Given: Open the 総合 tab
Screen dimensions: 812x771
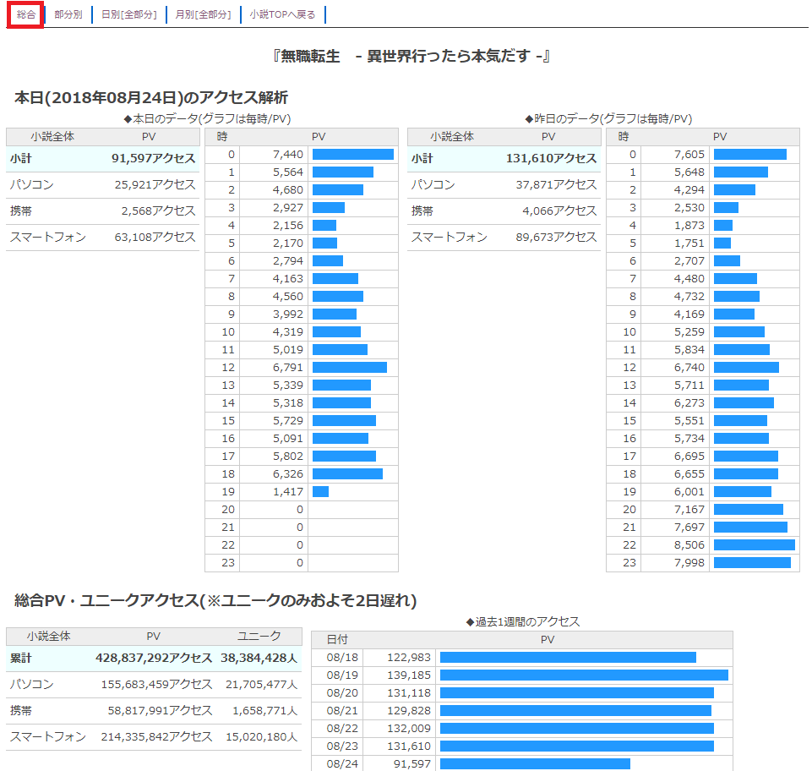Looking at the screenshot, I should (26, 15).
